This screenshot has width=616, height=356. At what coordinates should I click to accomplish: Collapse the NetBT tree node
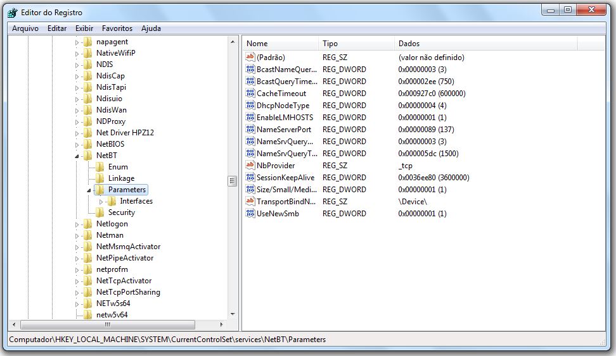tap(77, 156)
